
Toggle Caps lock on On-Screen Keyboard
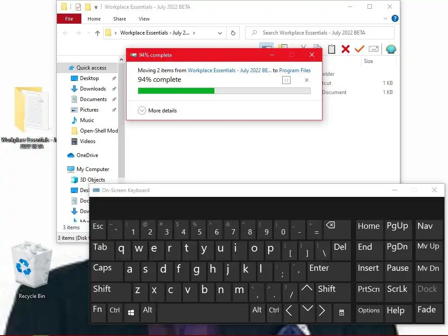pyautogui.click(x=107, y=271)
